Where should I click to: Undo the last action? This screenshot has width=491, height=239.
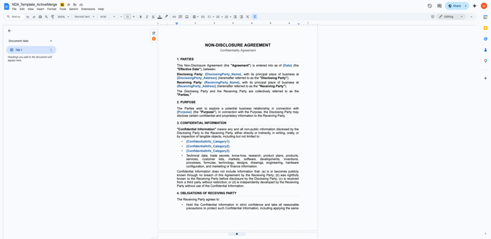tap(27, 17)
